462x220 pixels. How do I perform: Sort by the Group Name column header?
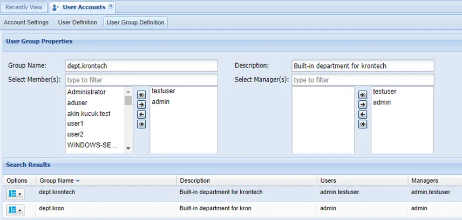coord(106,181)
